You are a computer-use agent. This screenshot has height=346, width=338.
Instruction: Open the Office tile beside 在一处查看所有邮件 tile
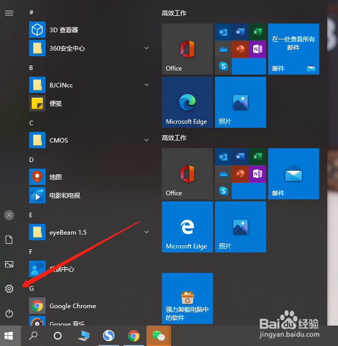coord(187,49)
